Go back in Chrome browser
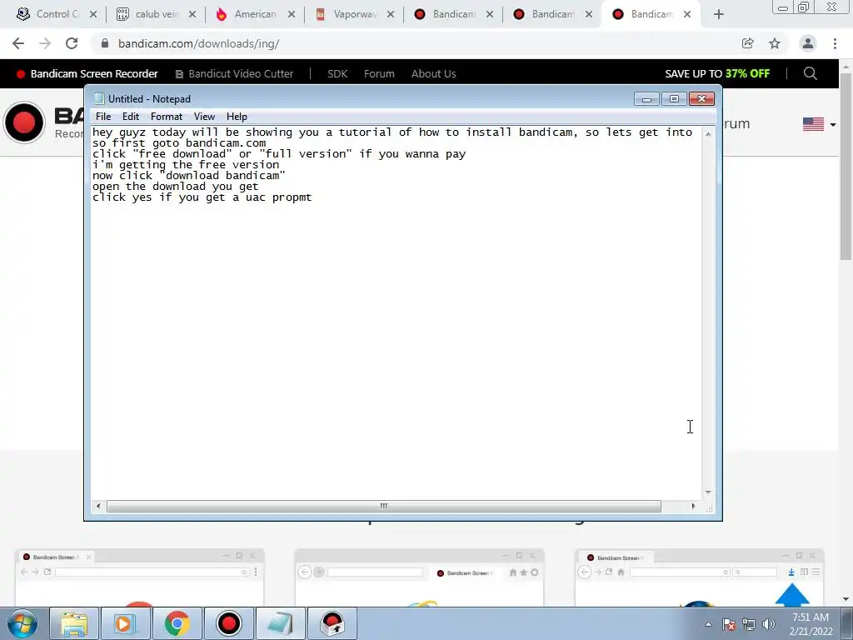 pyautogui.click(x=18, y=43)
